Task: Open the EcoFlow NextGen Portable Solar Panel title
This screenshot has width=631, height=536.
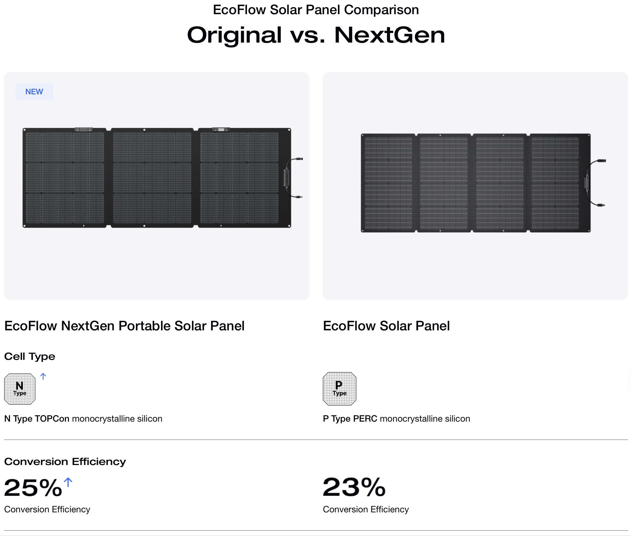Action: pyautogui.click(x=124, y=326)
